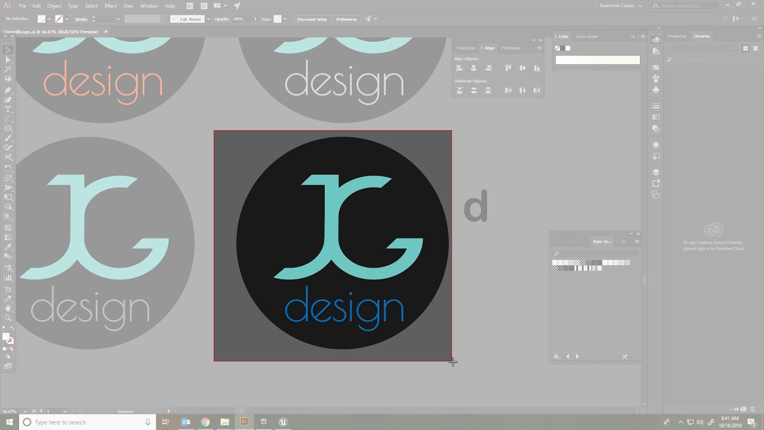Select the Type tool
The width and height of the screenshot is (764, 430).
[x=8, y=109]
